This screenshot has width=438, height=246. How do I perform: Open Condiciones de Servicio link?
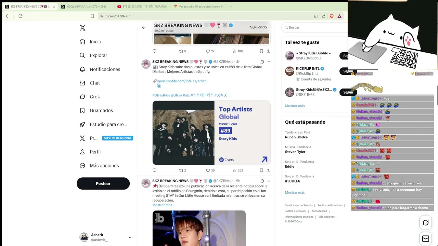(299, 205)
